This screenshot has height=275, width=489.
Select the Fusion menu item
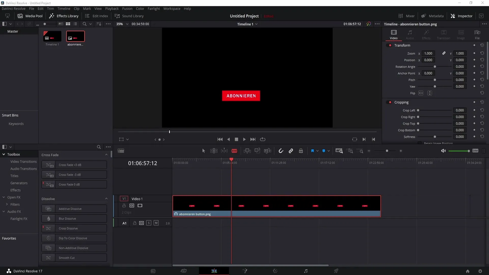click(127, 8)
